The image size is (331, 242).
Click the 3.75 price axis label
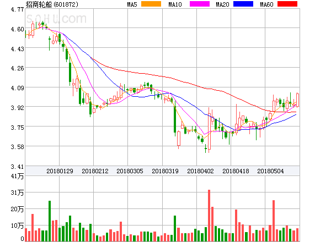pos(17,128)
